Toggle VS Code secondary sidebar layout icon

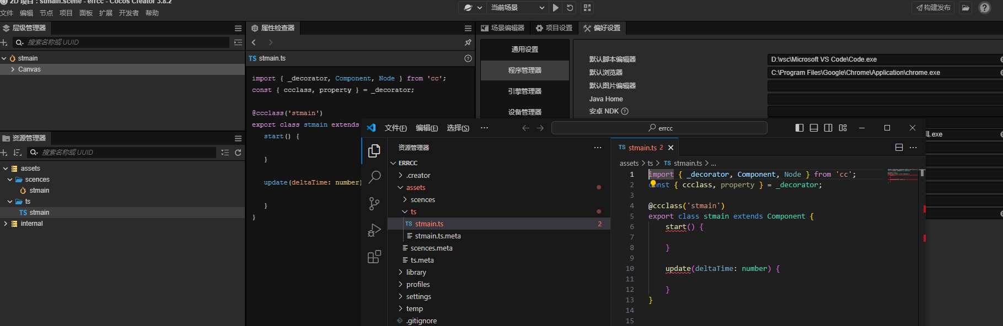coord(828,128)
